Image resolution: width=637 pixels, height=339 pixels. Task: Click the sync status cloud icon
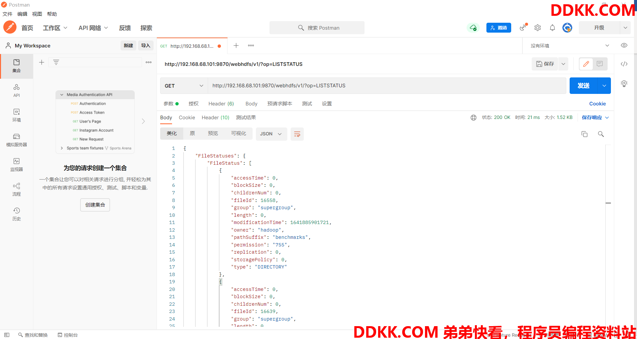(473, 28)
